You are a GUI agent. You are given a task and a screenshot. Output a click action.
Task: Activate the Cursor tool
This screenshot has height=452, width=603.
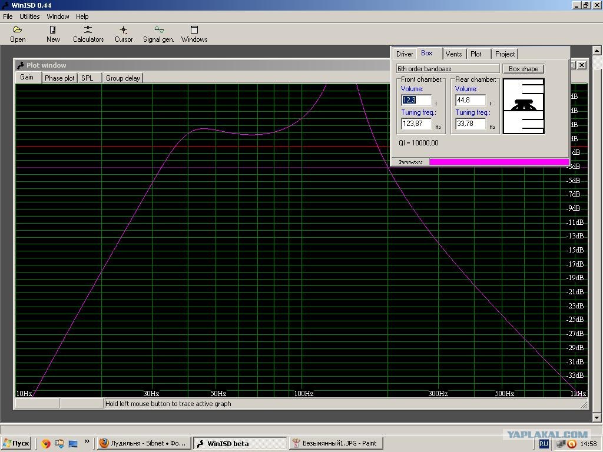[x=124, y=34]
